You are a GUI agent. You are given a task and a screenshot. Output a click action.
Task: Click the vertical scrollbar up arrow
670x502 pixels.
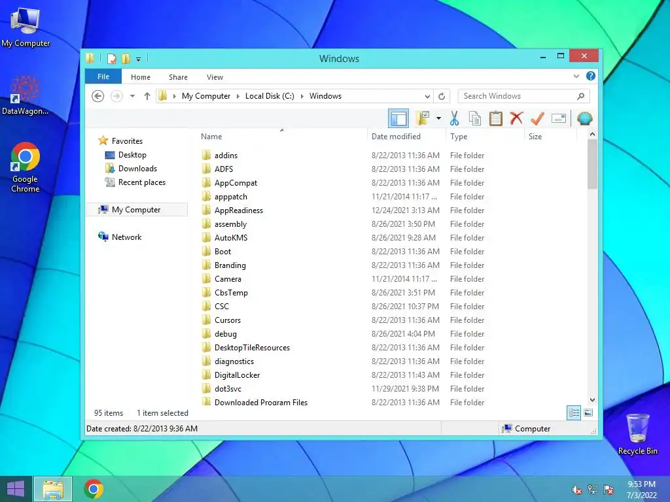(592, 135)
